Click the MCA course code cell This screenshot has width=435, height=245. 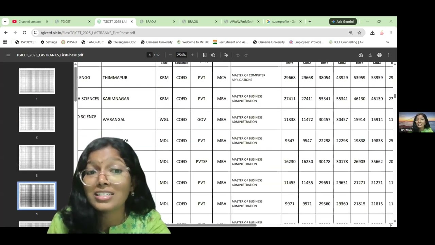click(222, 78)
